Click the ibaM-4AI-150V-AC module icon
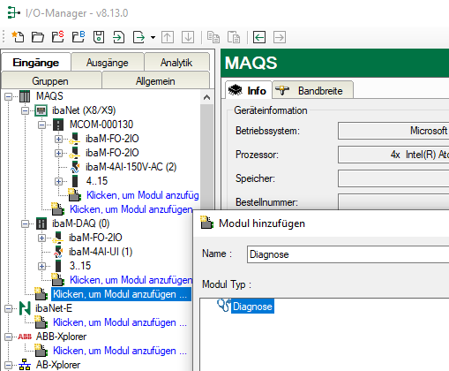The image size is (449, 371). click(75, 167)
